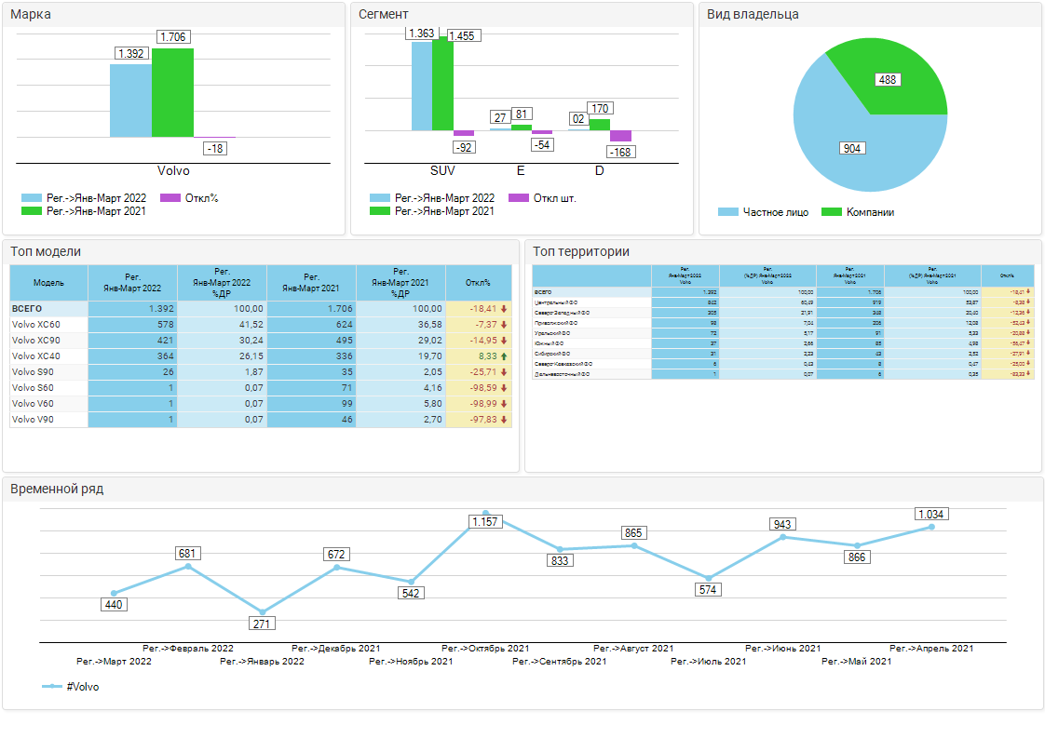Click the 1.157 peak point on the time series
Screen dimensions: 1045x738
coord(485,513)
